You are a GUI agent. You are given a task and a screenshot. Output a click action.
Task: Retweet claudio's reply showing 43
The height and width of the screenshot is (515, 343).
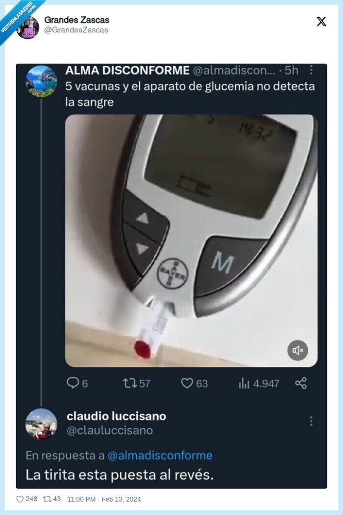[x=48, y=498]
